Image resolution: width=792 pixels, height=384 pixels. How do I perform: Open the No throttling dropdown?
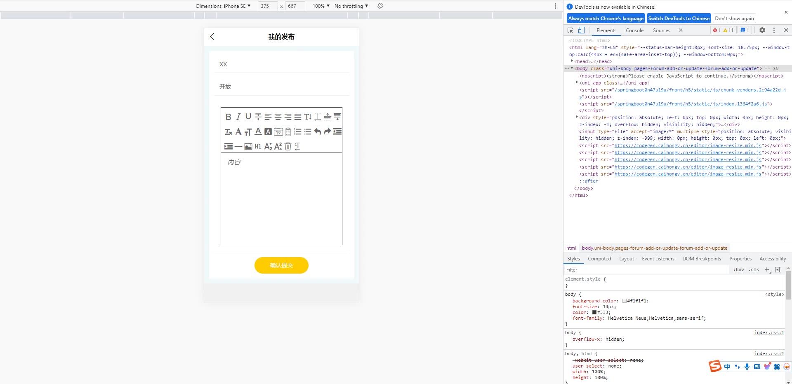click(x=351, y=6)
